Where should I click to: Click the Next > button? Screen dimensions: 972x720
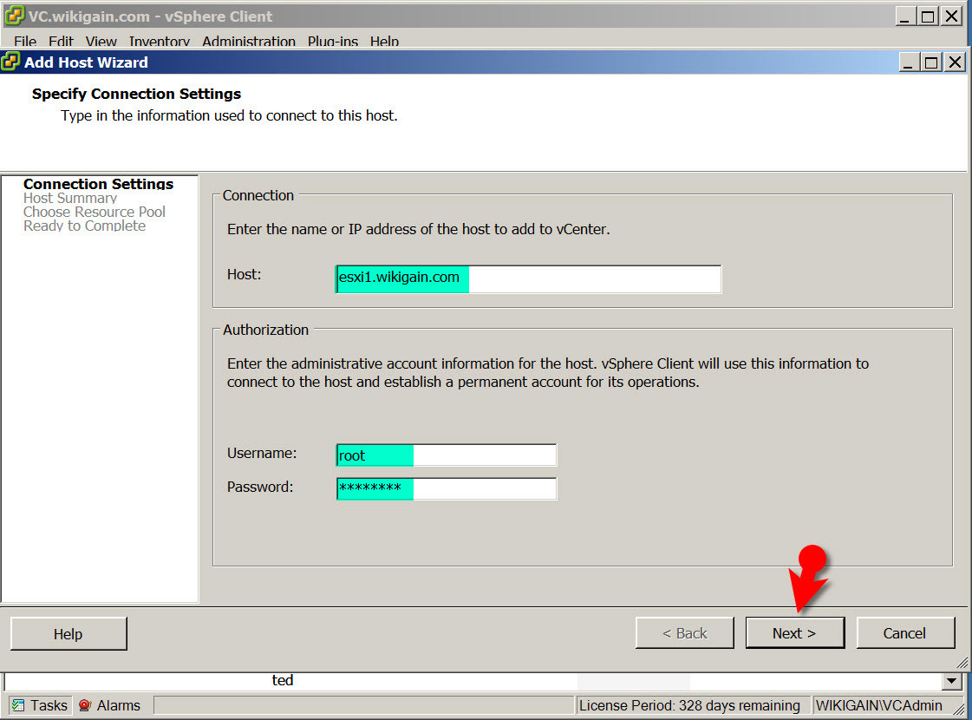tap(795, 633)
